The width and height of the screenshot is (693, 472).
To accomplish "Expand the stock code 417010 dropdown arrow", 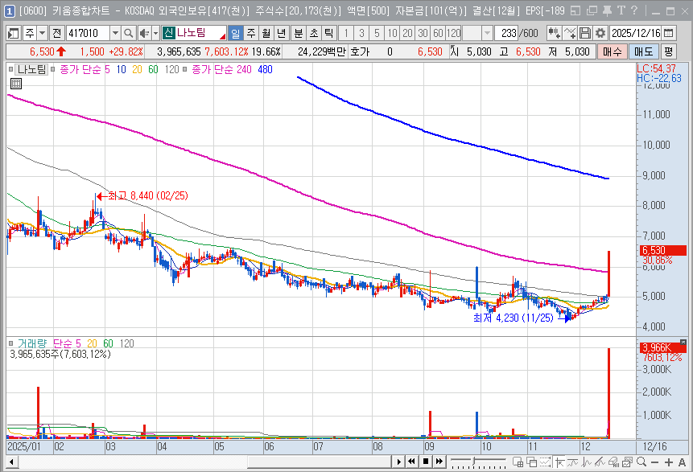I will click(115, 33).
